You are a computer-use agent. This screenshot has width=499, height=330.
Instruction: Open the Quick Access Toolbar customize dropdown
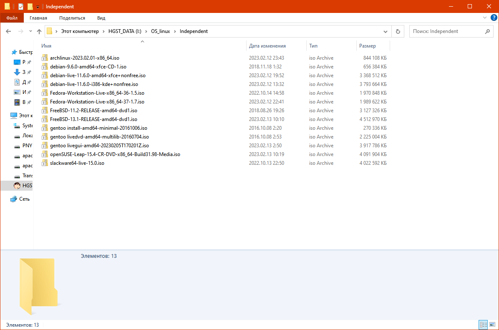tap(38, 7)
